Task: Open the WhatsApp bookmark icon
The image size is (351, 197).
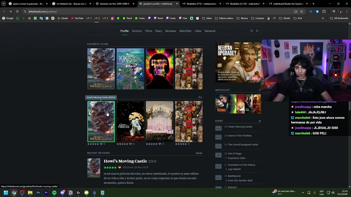Action: pos(18,18)
